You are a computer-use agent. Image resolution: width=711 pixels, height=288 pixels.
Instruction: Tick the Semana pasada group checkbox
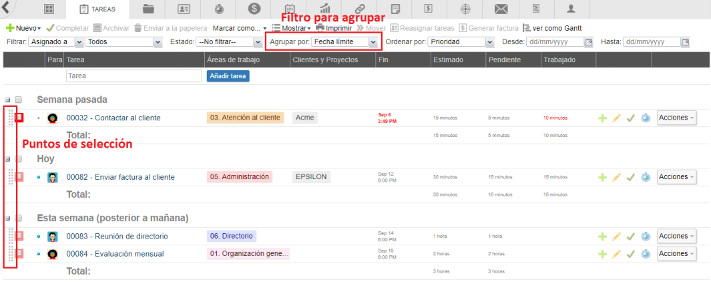coord(19,100)
